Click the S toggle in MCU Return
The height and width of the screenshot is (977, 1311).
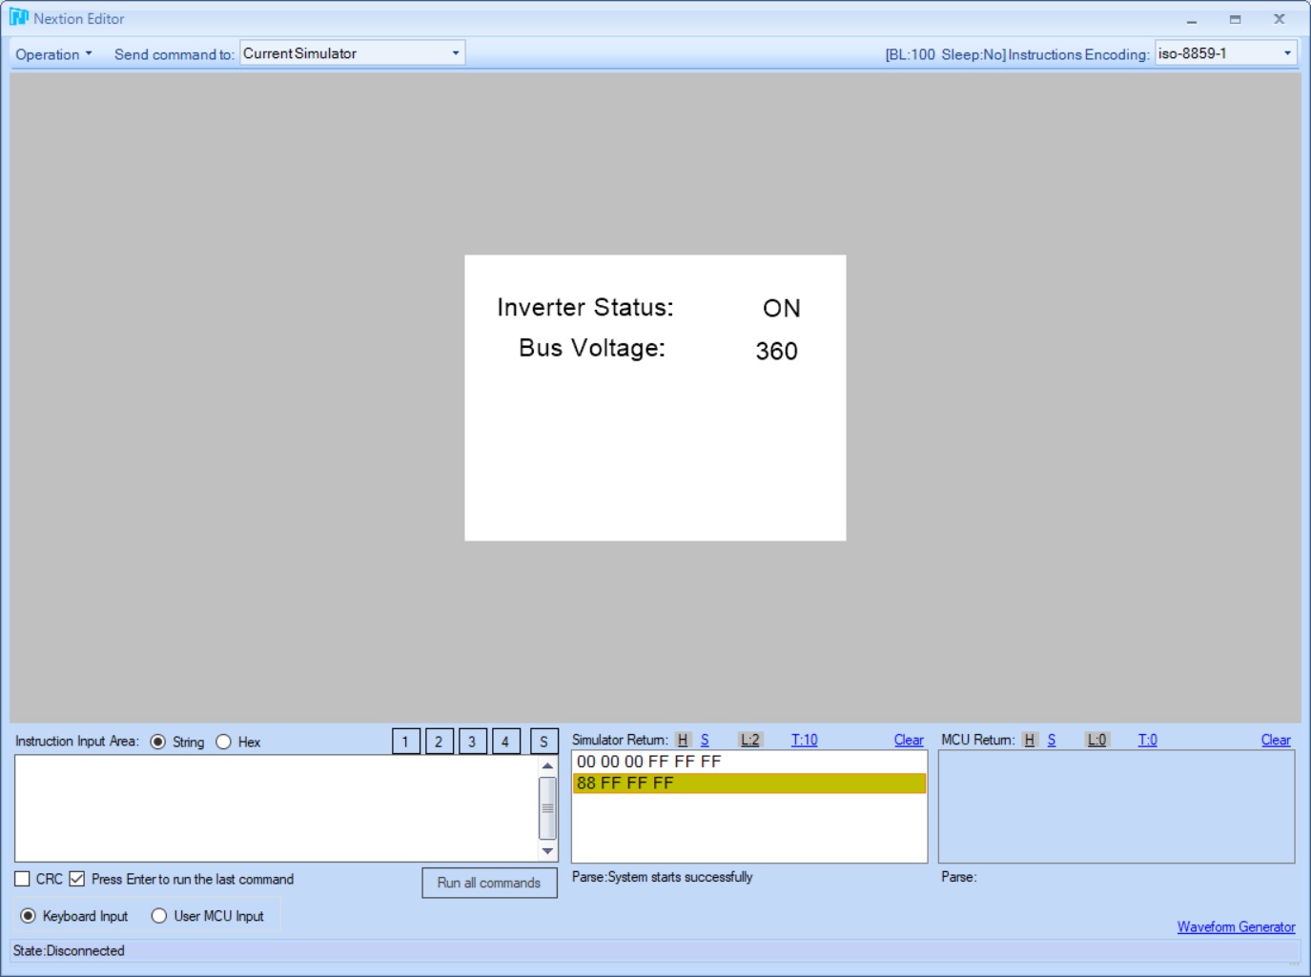click(1052, 740)
